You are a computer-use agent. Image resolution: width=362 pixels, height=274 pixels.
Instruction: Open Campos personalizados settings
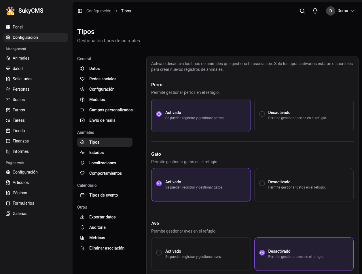111,110
